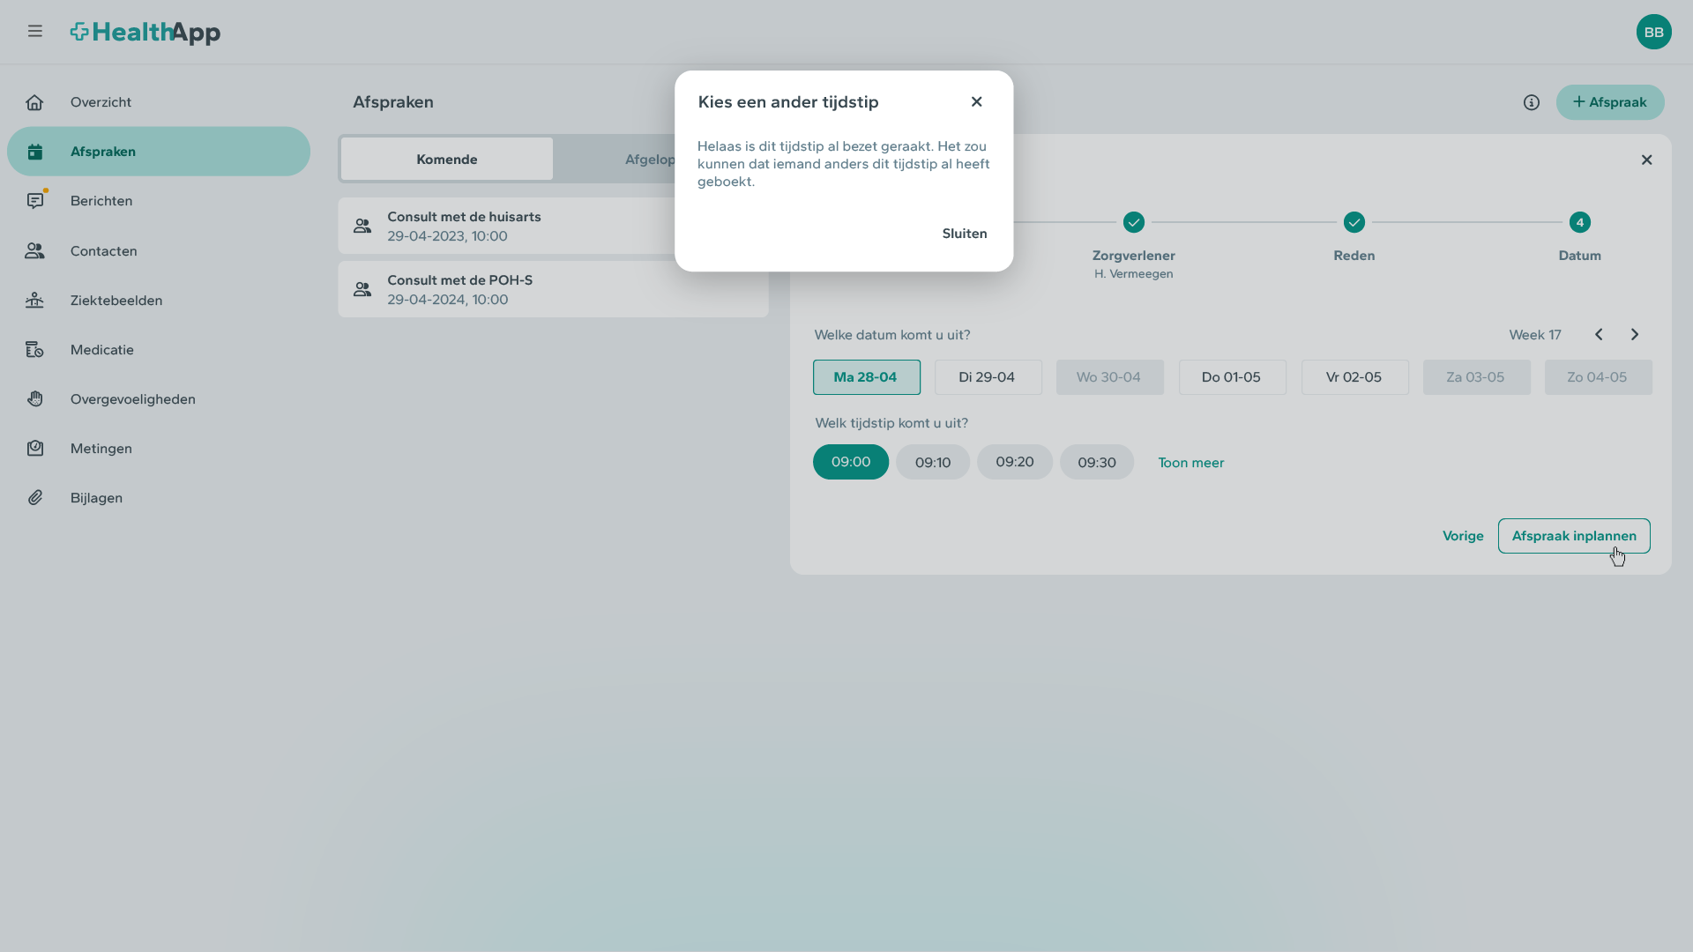
Task: Open Metingen in the sidebar menu
Action: click(x=101, y=449)
